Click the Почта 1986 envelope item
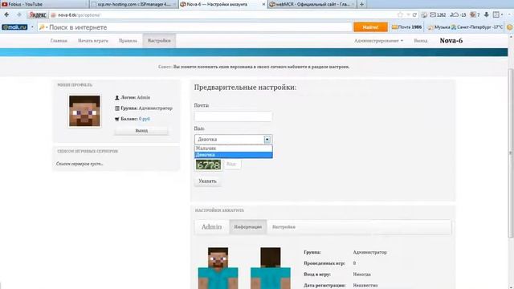This screenshot has width=514, height=289. [x=407, y=27]
